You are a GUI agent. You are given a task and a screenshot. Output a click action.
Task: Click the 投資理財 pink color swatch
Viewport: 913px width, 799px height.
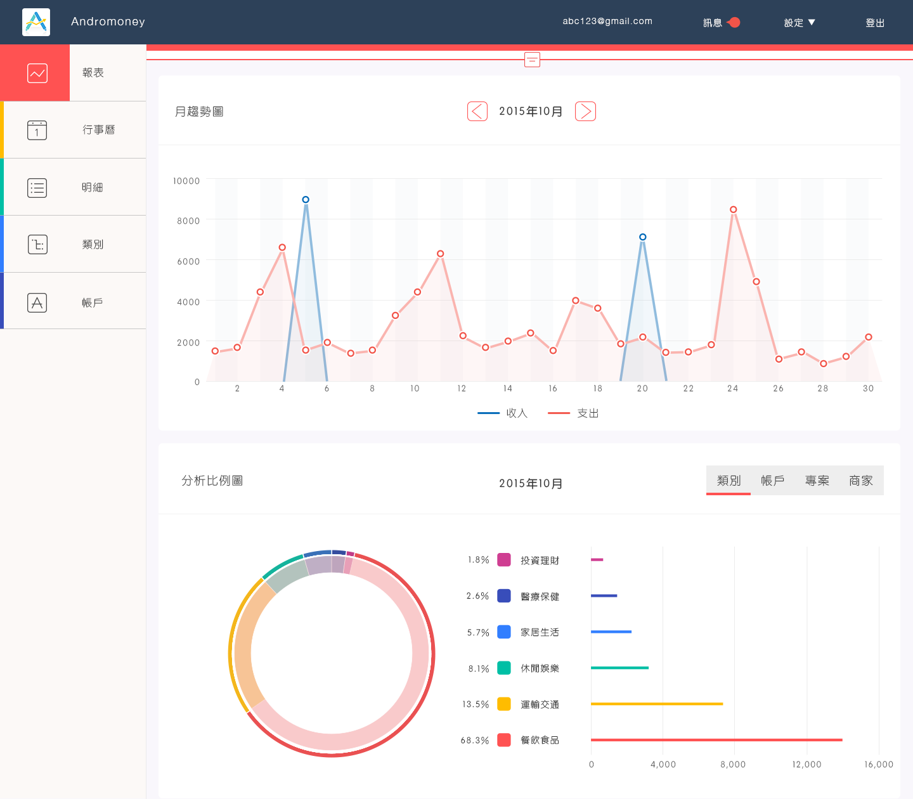coord(504,560)
